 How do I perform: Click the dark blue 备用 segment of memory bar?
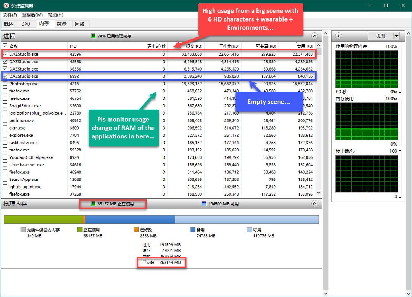tap(130, 220)
